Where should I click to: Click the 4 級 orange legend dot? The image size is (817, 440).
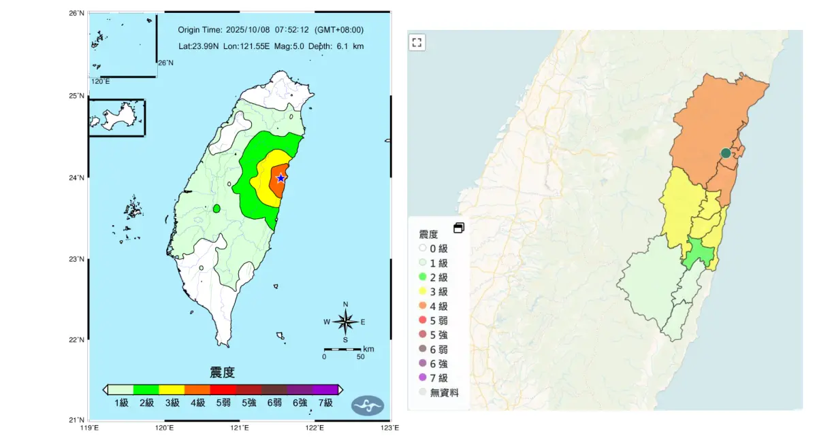pos(423,306)
